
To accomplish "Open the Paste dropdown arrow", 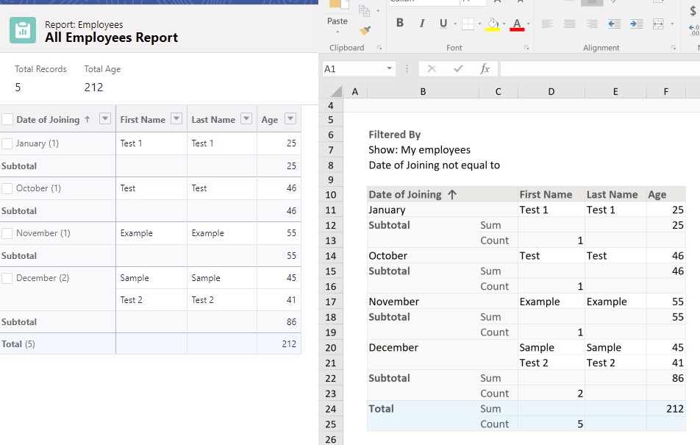I will click(337, 32).
